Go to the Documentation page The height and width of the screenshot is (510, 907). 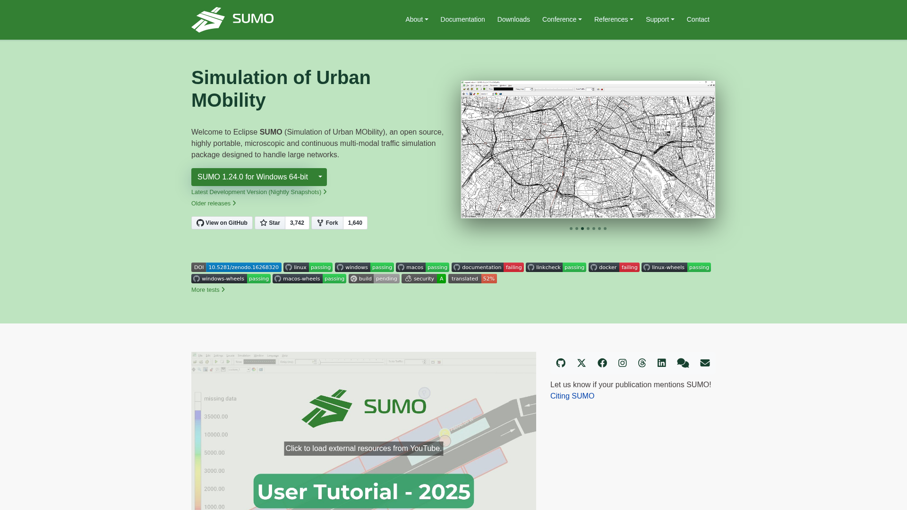tap(462, 19)
